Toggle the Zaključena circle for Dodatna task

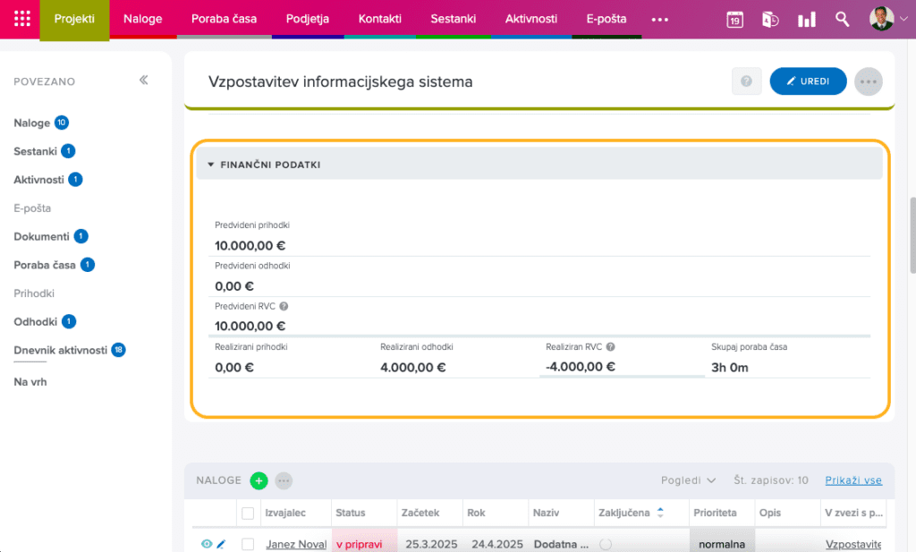tap(606, 543)
